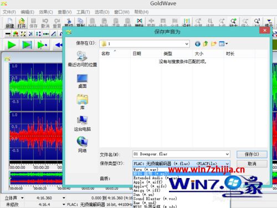Click the Cancel (取消) button
Screen dimensions: 277x208
point(252,164)
